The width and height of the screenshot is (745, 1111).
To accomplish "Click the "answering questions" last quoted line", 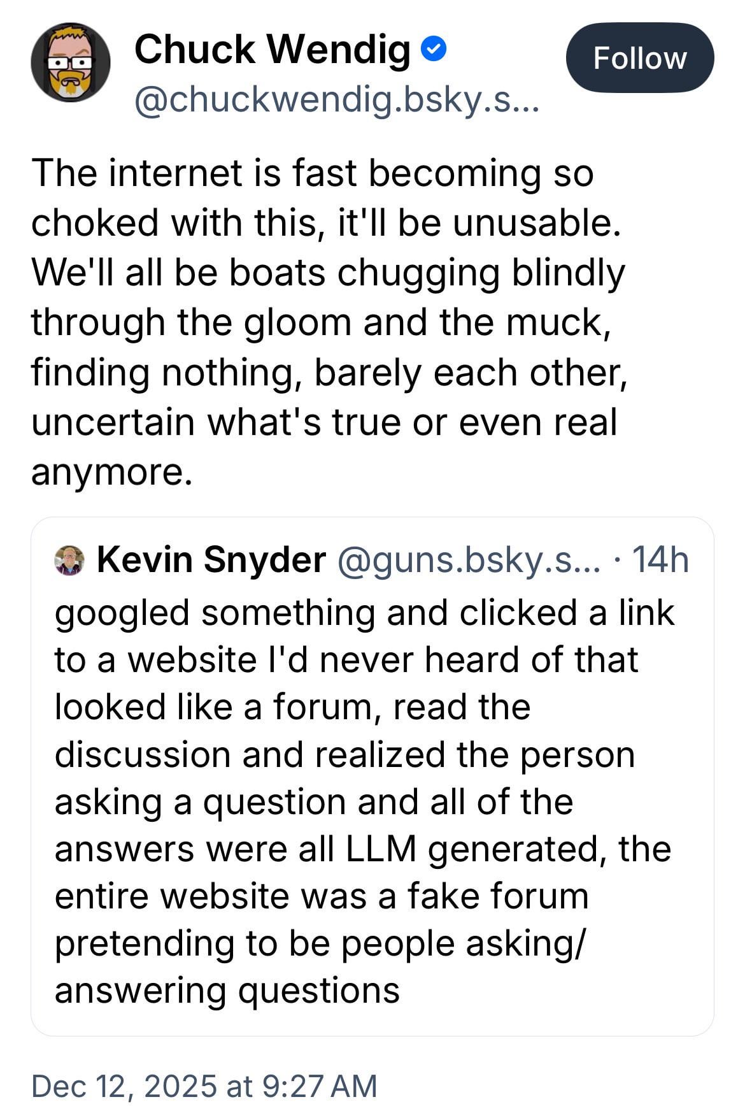I will click(x=227, y=990).
